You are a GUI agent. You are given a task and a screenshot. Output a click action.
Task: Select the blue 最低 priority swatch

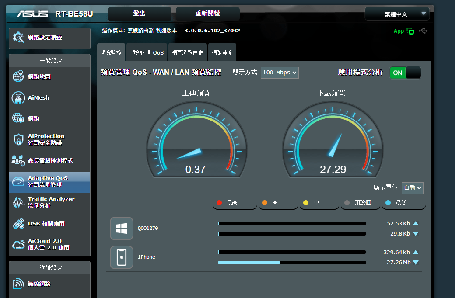click(388, 203)
